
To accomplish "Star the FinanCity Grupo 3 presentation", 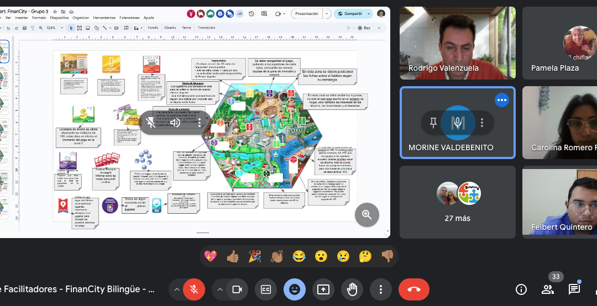I will [55, 12].
